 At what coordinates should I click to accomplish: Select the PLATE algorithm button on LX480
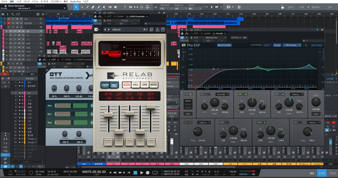tap(127, 85)
